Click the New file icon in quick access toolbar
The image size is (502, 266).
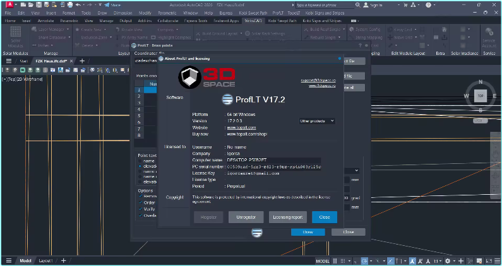pos(23,5)
